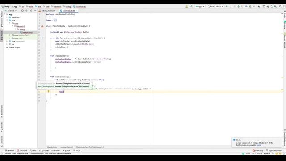This screenshot has height=161, width=286.
Task: Click the Install link in Kotlin notification
Action: [259, 145]
